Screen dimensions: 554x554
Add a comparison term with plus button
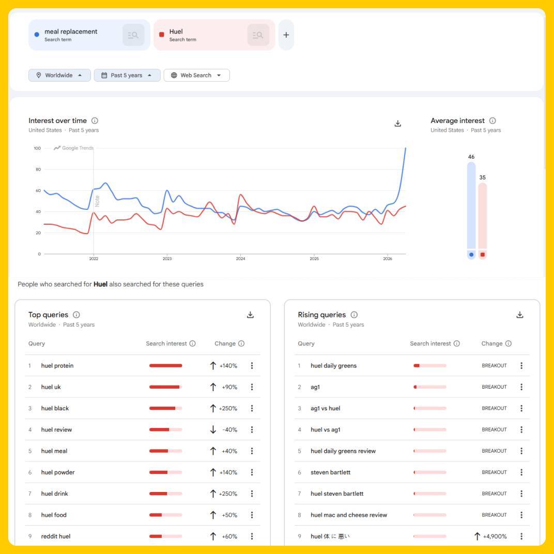pyautogui.click(x=286, y=35)
